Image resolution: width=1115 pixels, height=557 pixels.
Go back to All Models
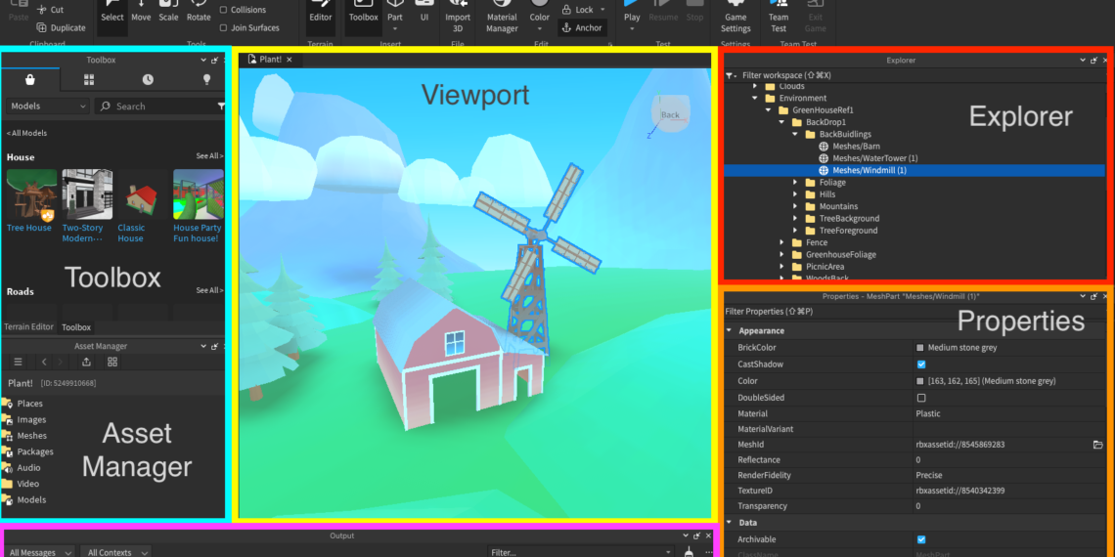[x=27, y=133]
